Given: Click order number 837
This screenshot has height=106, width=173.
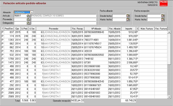Looking at the screenshot, I should 11,32.
